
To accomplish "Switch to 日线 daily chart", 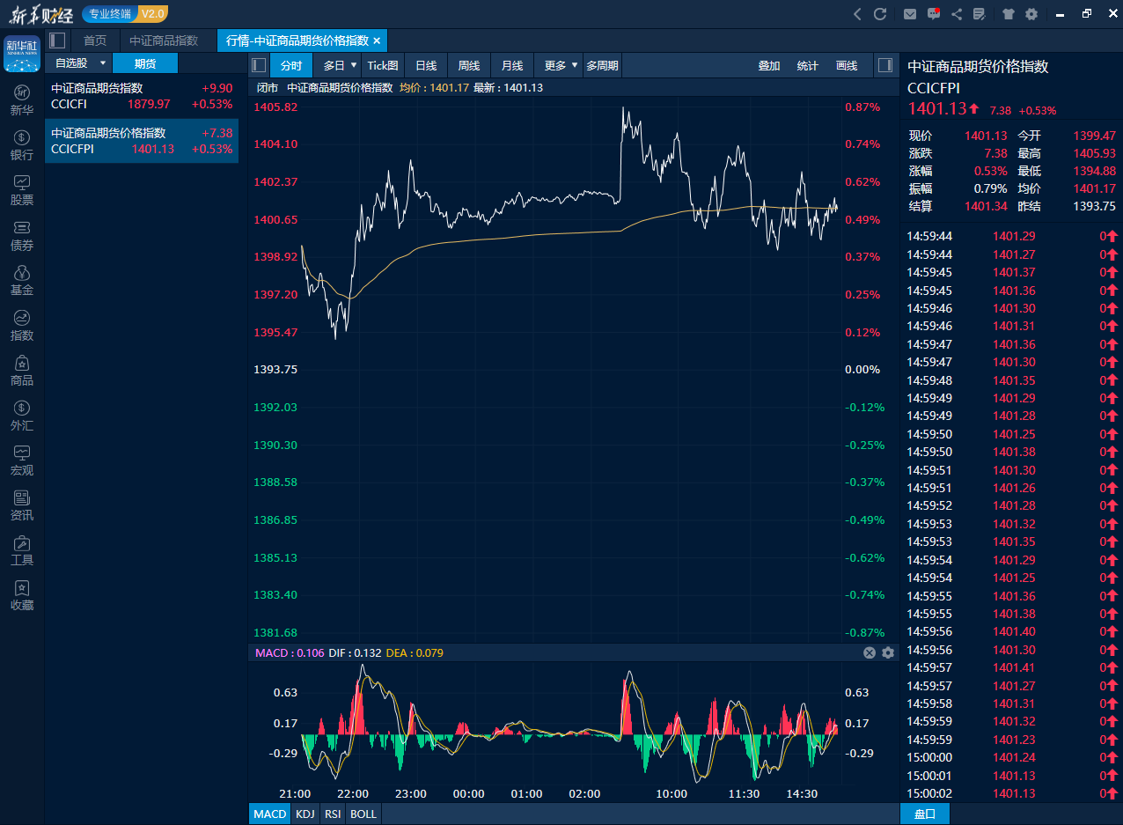I will tap(426, 65).
